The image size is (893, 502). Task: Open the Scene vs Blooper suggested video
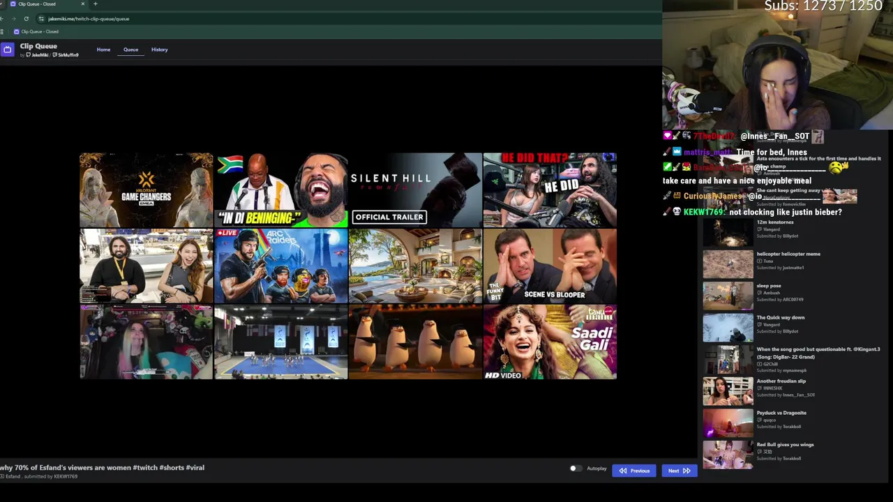click(x=550, y=266)
